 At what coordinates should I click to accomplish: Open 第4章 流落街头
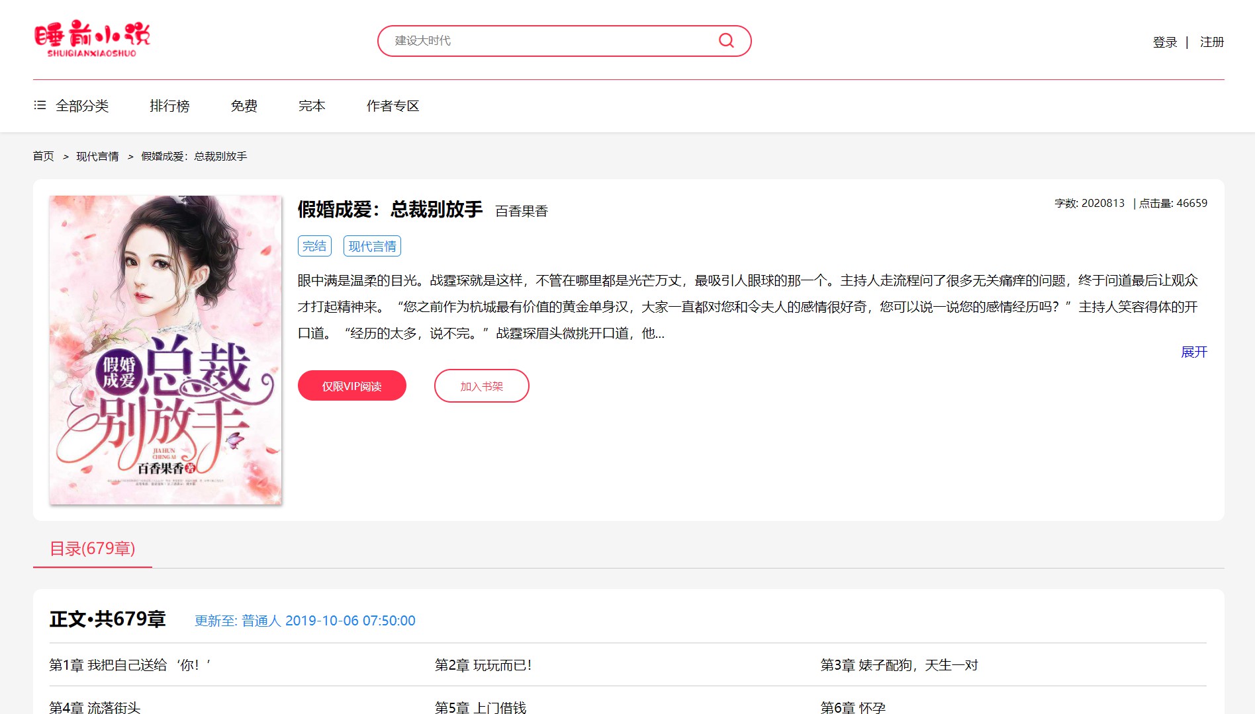pos(95,707)
